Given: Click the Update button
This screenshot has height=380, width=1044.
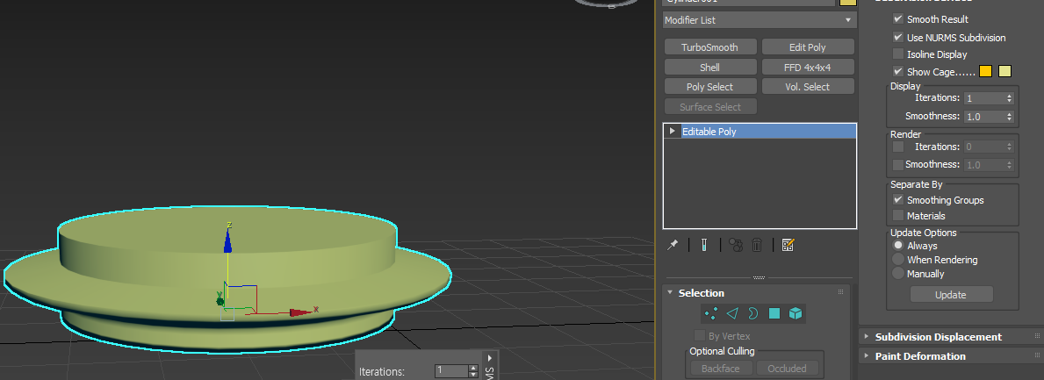Looking at the screenshot, I should pyautogui.click(x=951, y=295).
